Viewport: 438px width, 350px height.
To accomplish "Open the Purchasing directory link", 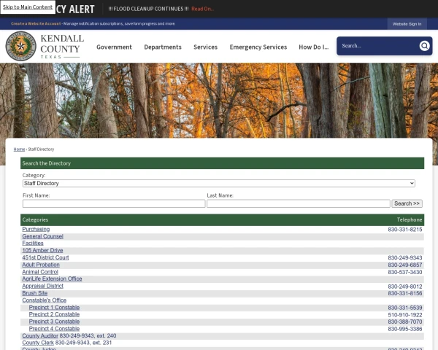I will [x=36, y=229].
